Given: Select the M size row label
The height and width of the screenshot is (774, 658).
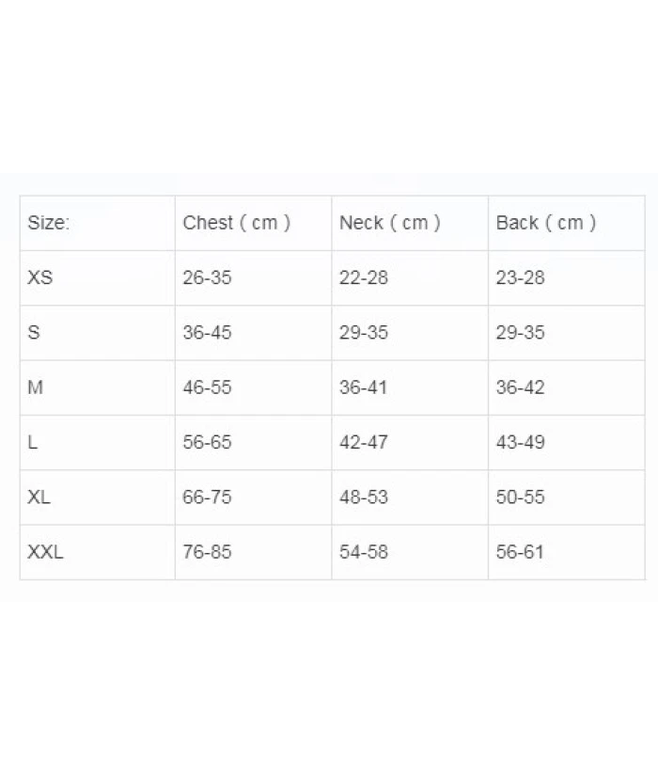Looking at the screenshot, I should click(36, 387).
